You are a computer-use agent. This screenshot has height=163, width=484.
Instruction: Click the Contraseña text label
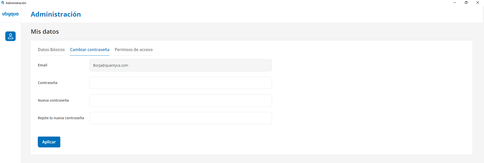coord(48,83)
